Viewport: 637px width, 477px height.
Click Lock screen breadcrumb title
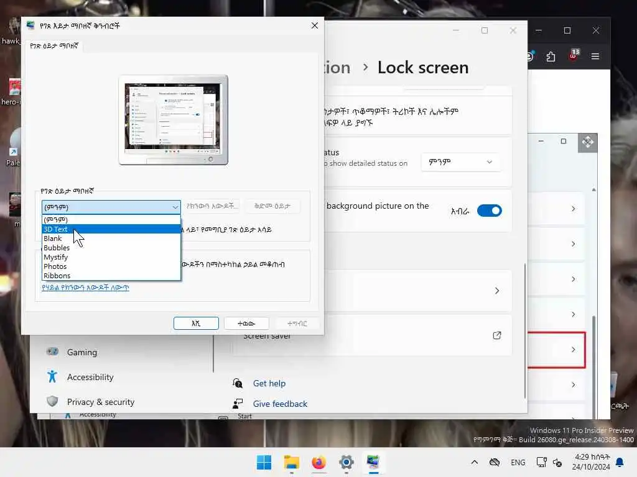tap(423, 67)
